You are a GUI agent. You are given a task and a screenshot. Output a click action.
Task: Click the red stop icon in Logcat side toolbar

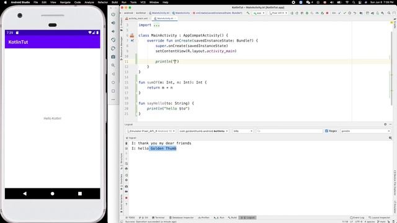pyautogui.click(x=127, y=198)
